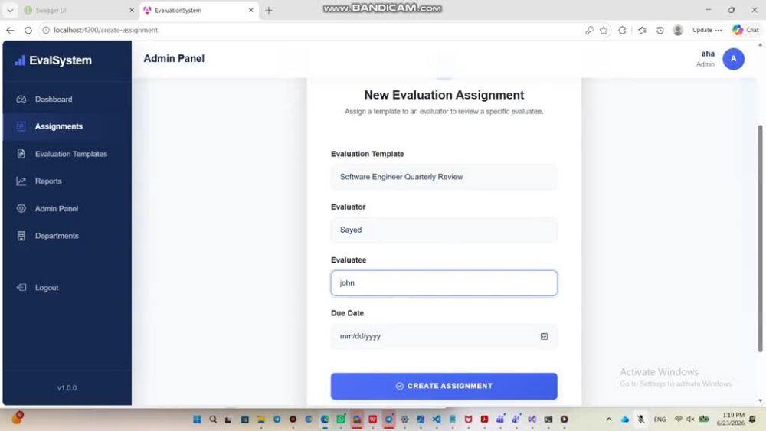Screen dimensions: 766x431
Task: Open the browser profile icon
Action: [x=678, y=31]
